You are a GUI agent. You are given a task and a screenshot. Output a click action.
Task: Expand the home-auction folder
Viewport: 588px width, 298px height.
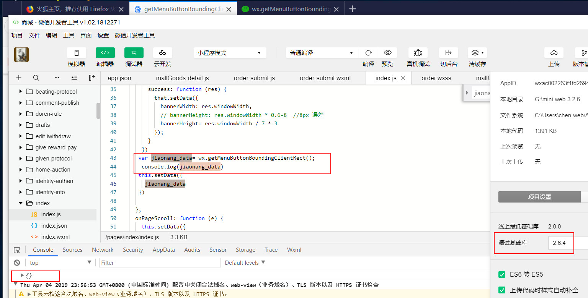pos(21,170)
